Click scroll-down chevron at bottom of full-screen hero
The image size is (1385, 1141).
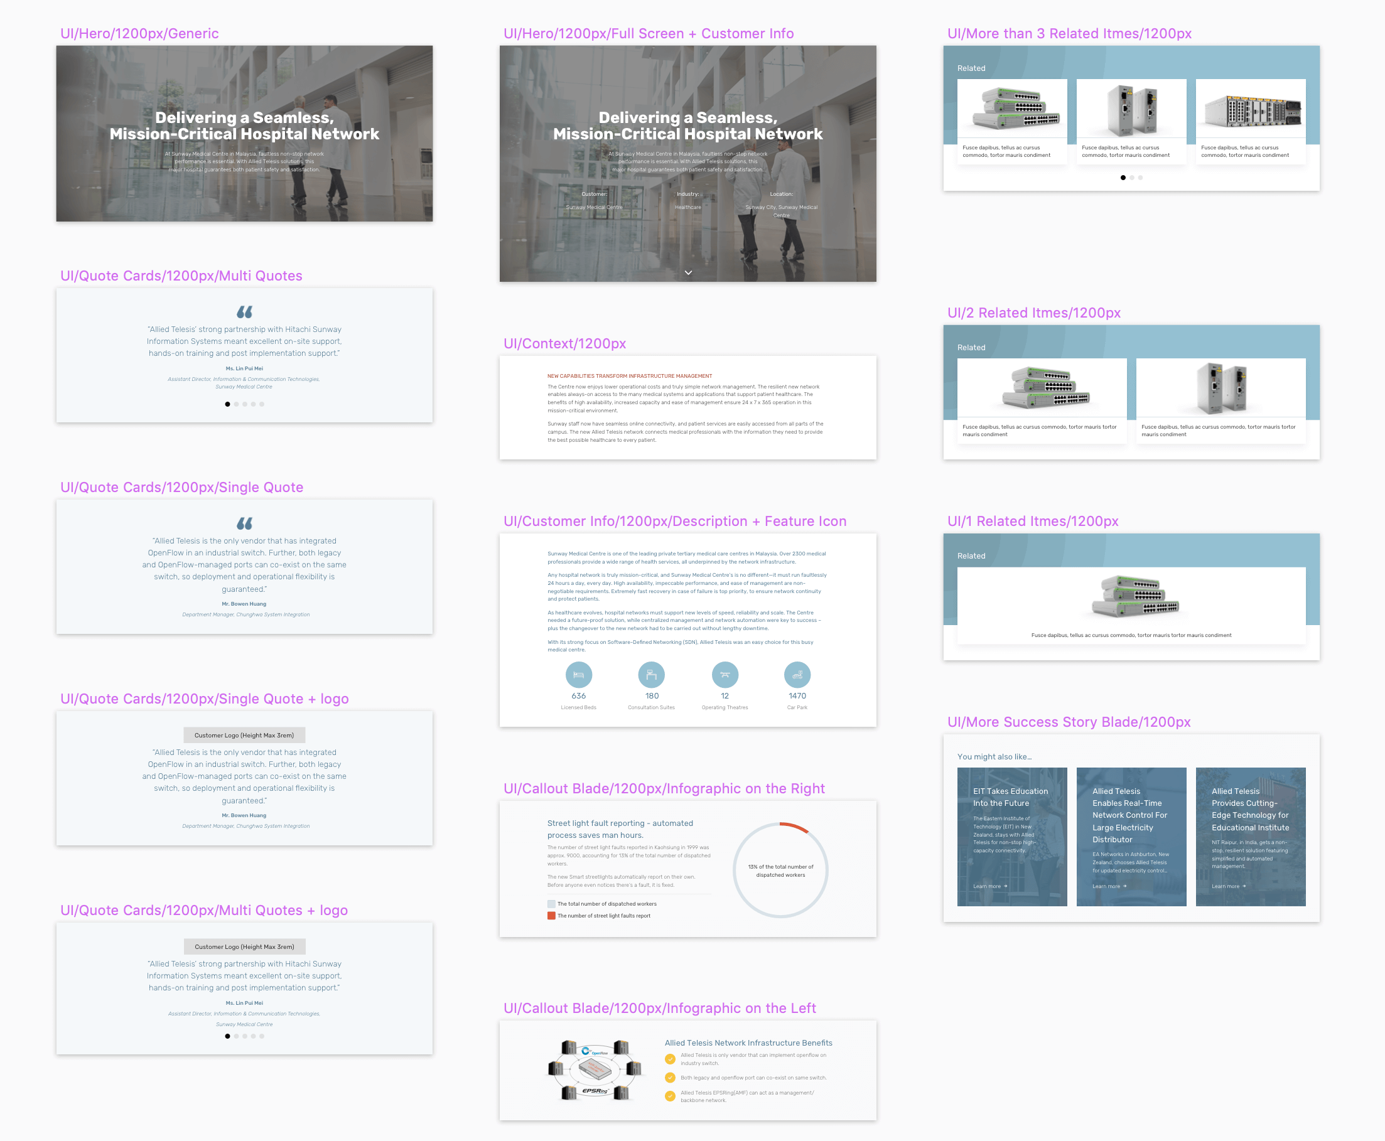[687, 272]
